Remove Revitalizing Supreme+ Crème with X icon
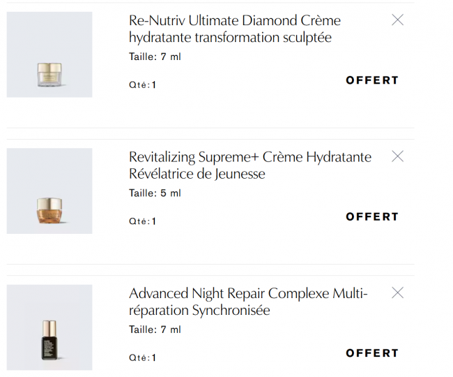The height and width of the screenshot is (377, 453). [397, 156]
